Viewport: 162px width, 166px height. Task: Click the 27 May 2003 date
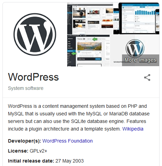tap(70, 161)
